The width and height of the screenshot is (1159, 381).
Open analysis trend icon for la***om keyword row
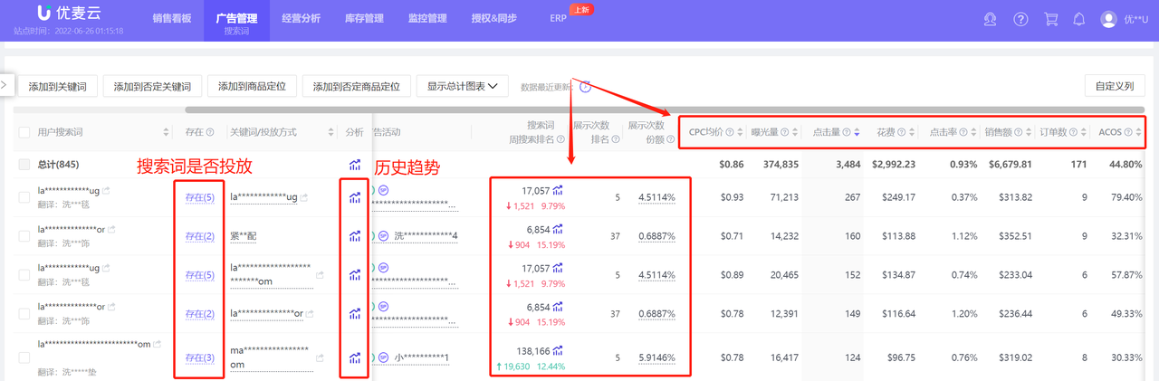[354, 274]
